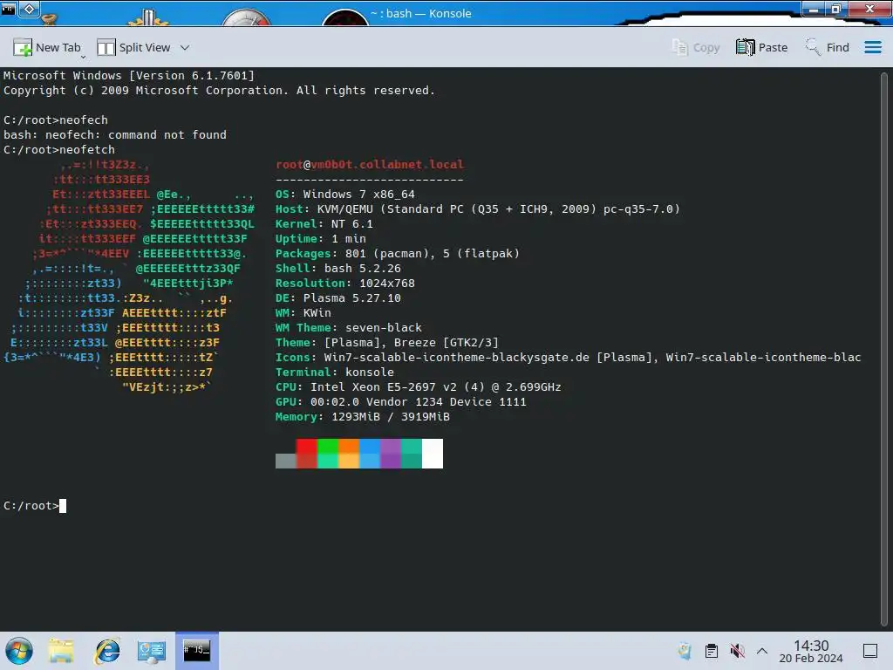Click the 'bash: neofech: command not found' line
This screenshot has height=670, width=893.
tap(115, 135)
